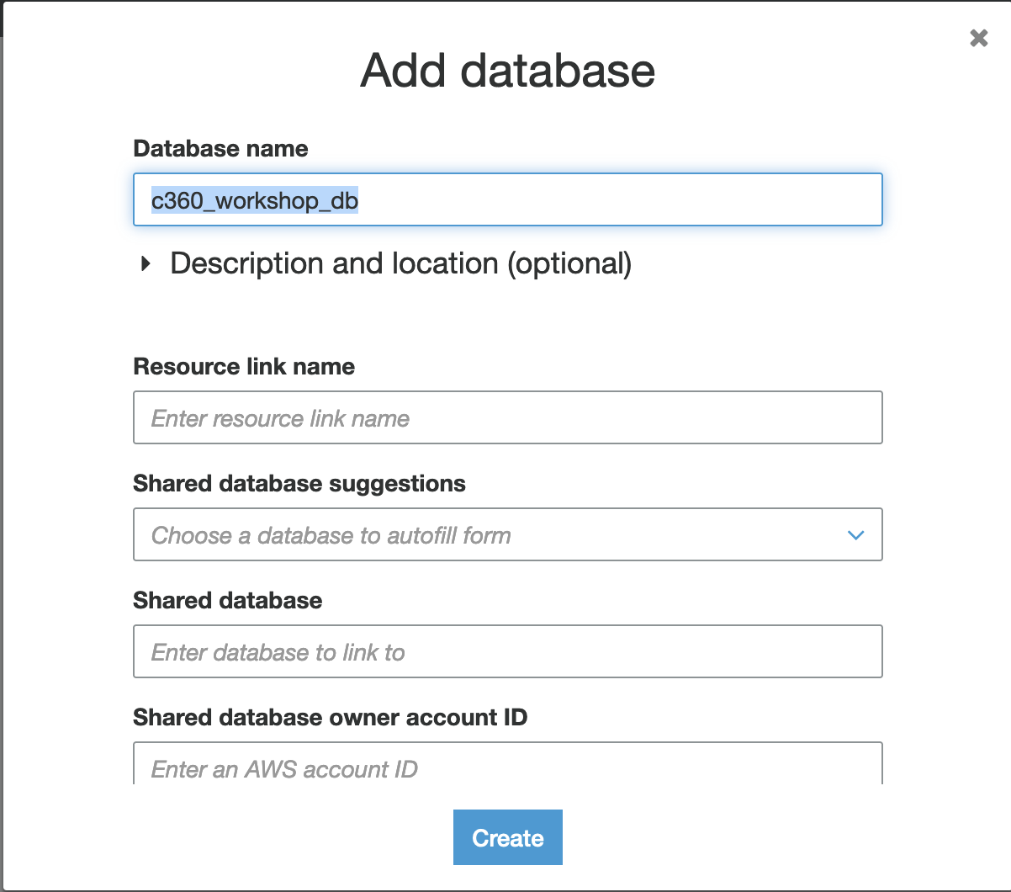Click the AWS account ID input field
1011x892 pixels.
click(x=507, y=766)
